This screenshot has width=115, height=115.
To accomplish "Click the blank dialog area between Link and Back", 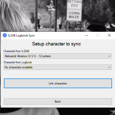I will click(x=58, y=93).
